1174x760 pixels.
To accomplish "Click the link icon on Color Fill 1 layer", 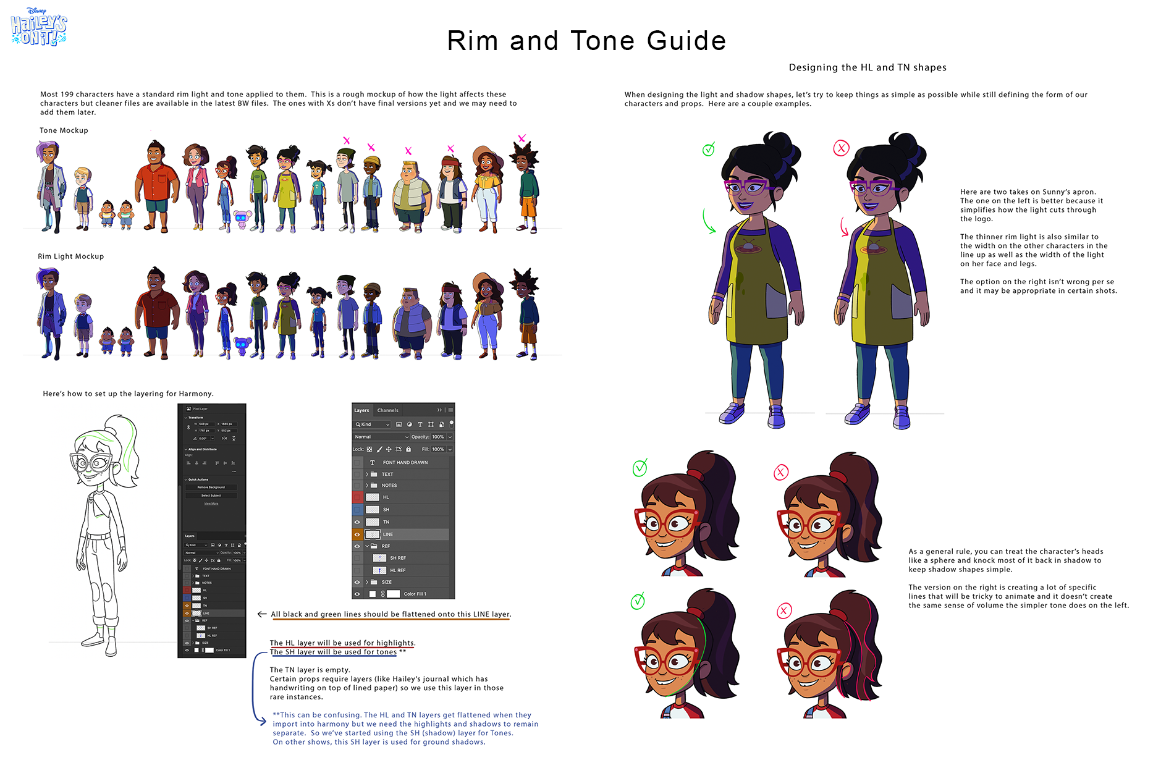I will [382, 594].
